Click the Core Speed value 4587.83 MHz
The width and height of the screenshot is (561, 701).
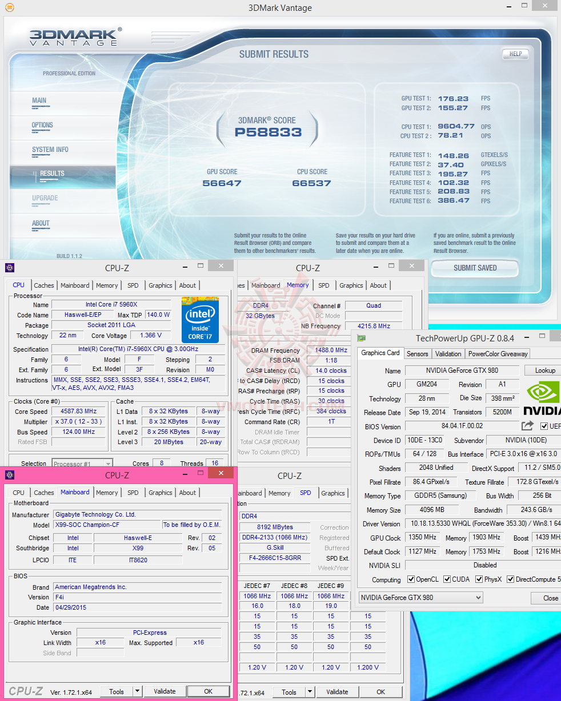pyautogui.click(x=79, y=411)
